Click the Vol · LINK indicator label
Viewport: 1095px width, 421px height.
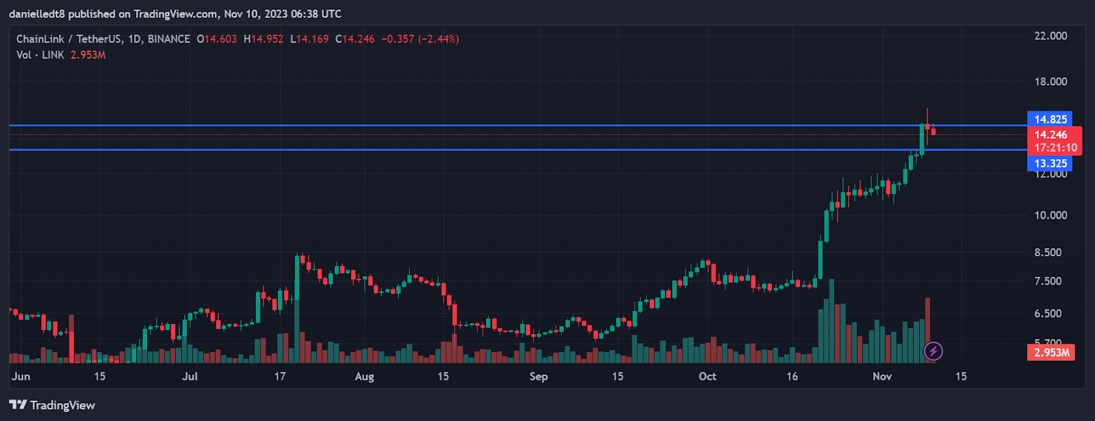[x=40, y=55]
